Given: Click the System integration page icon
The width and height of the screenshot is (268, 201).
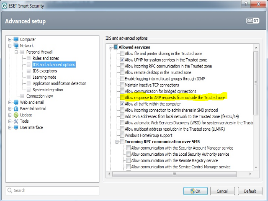Looking at the screenshot, I should tap(28, 90).
